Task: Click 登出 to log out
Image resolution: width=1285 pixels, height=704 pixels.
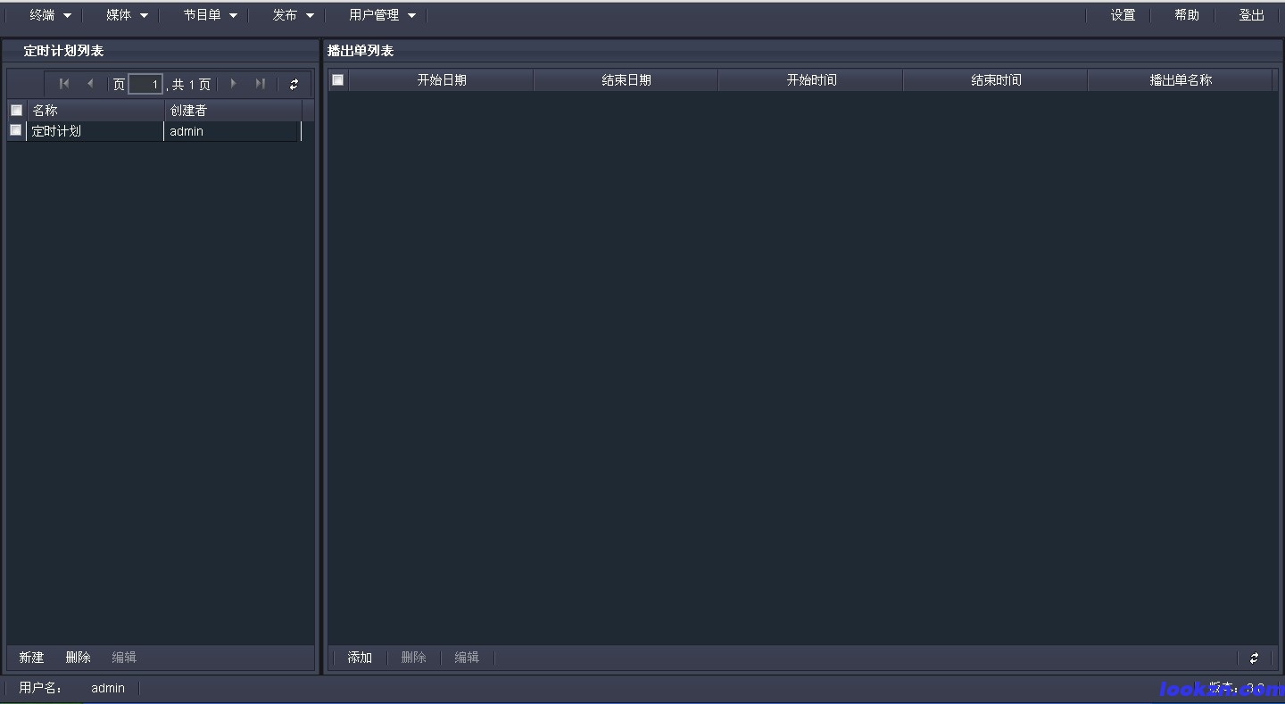Action: click(x=1251, y=15)
